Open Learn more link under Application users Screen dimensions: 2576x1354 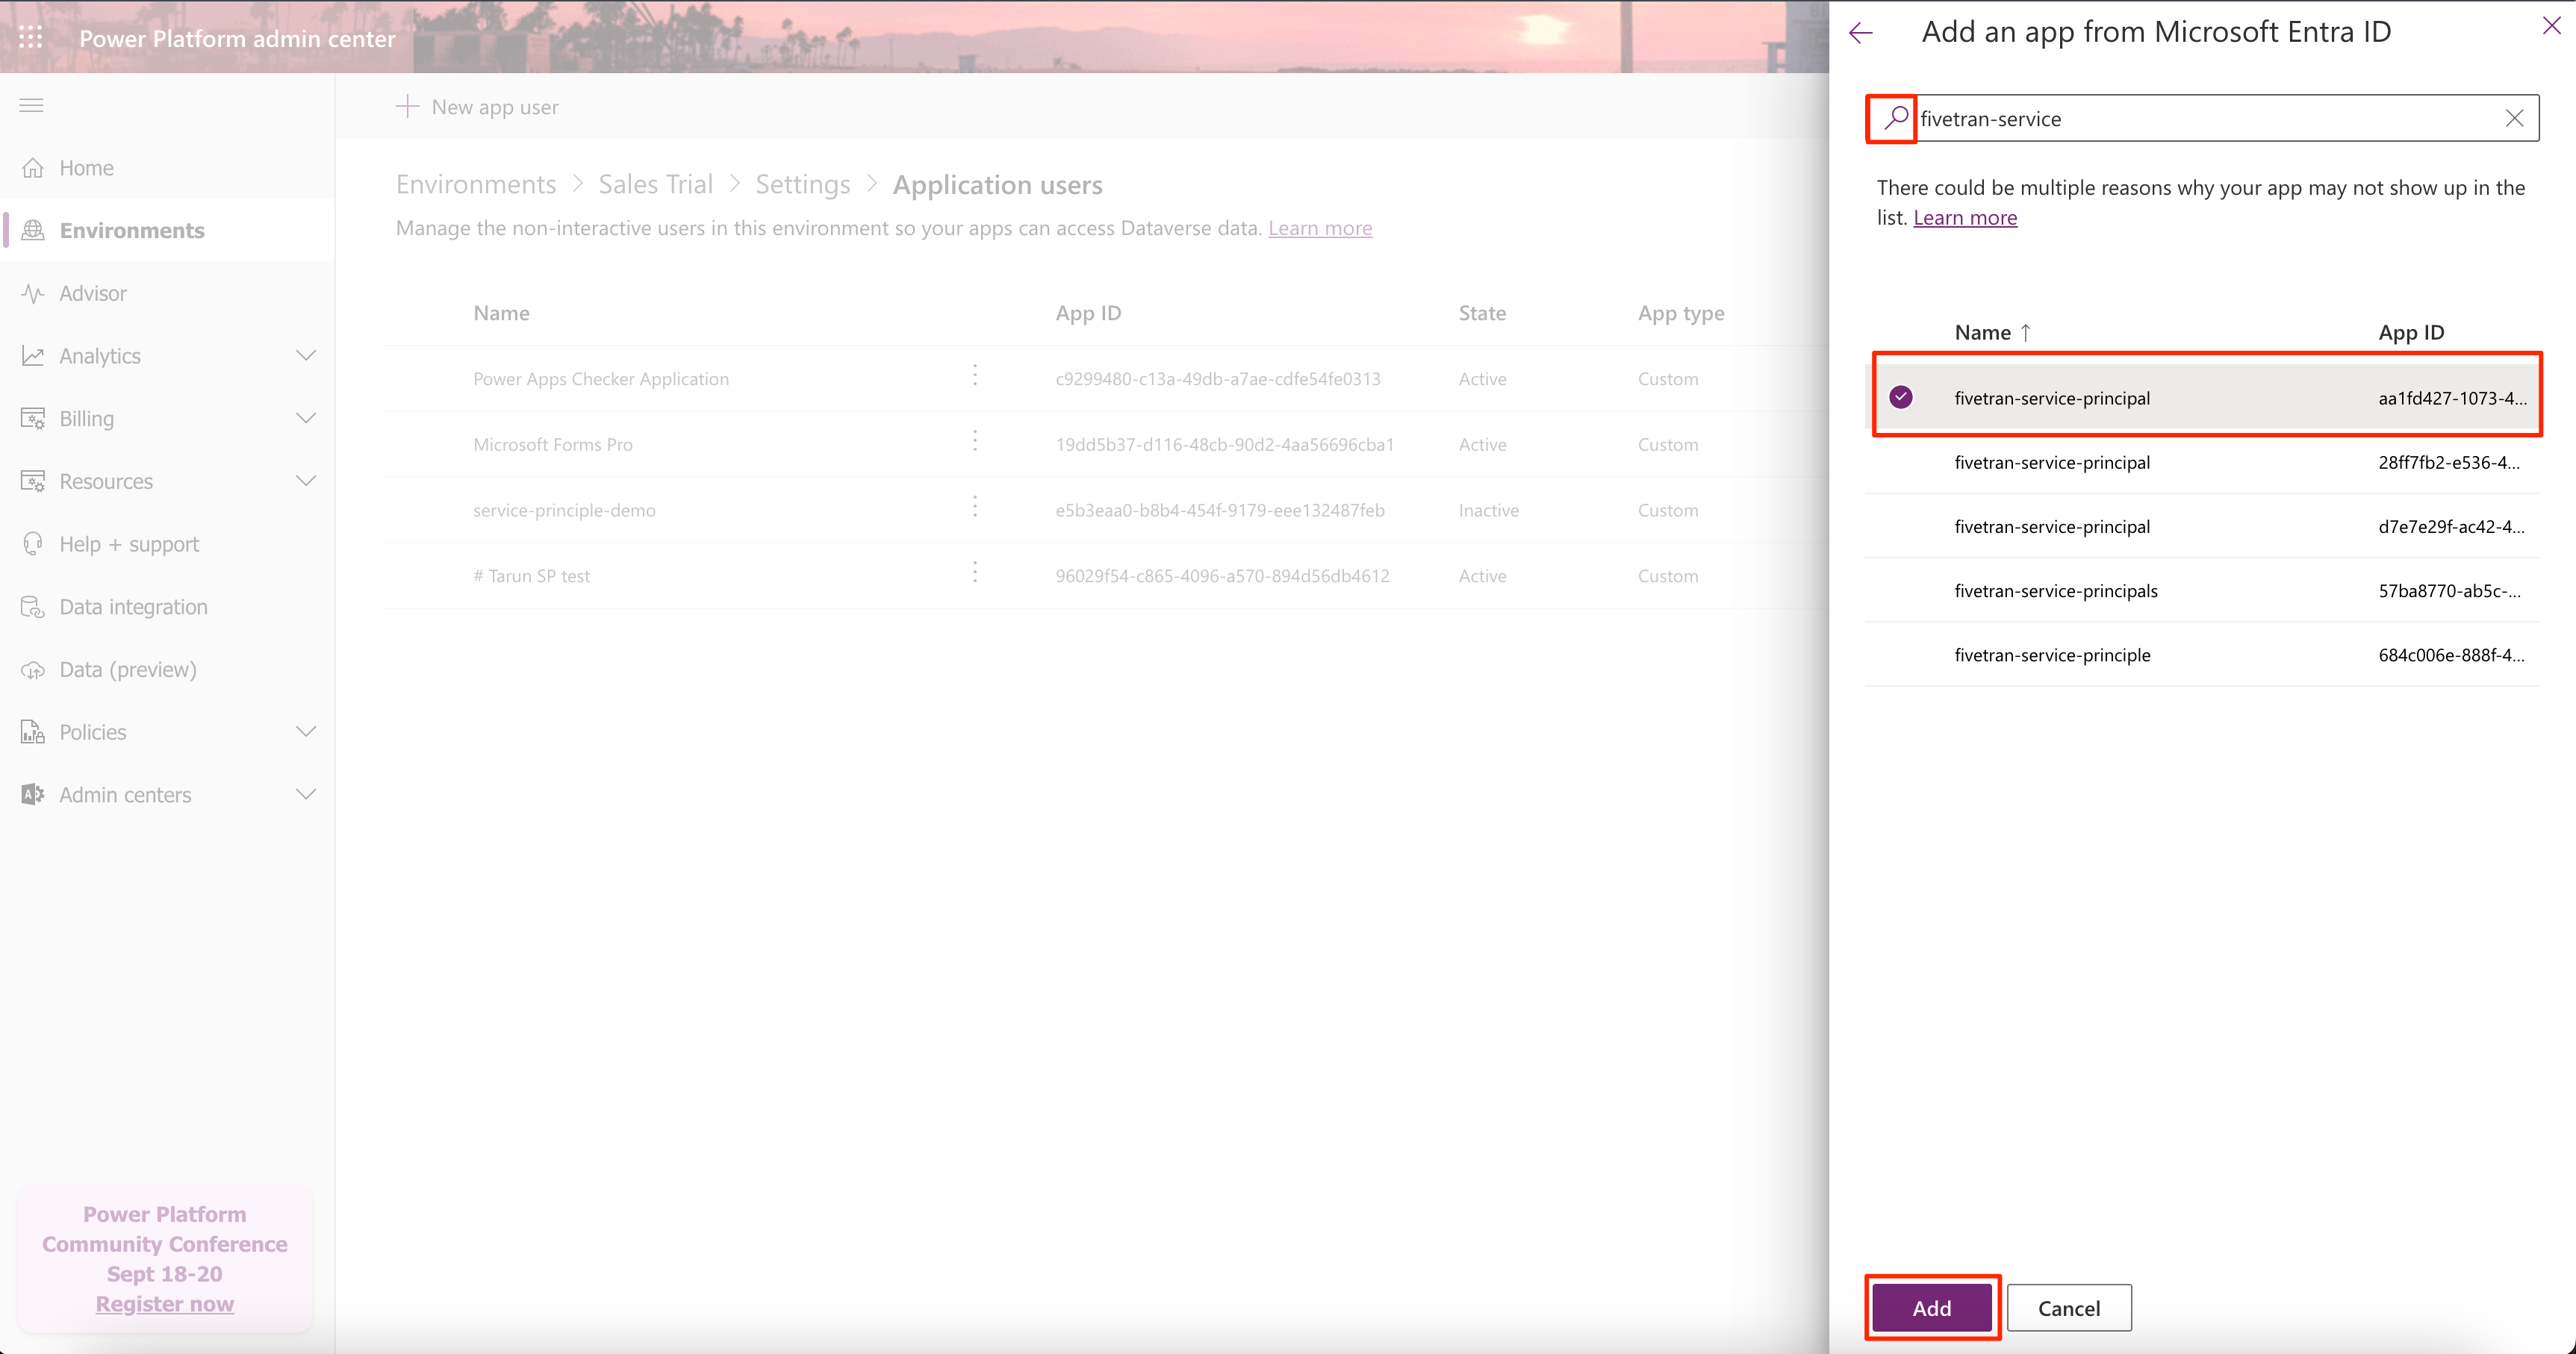1319,228
